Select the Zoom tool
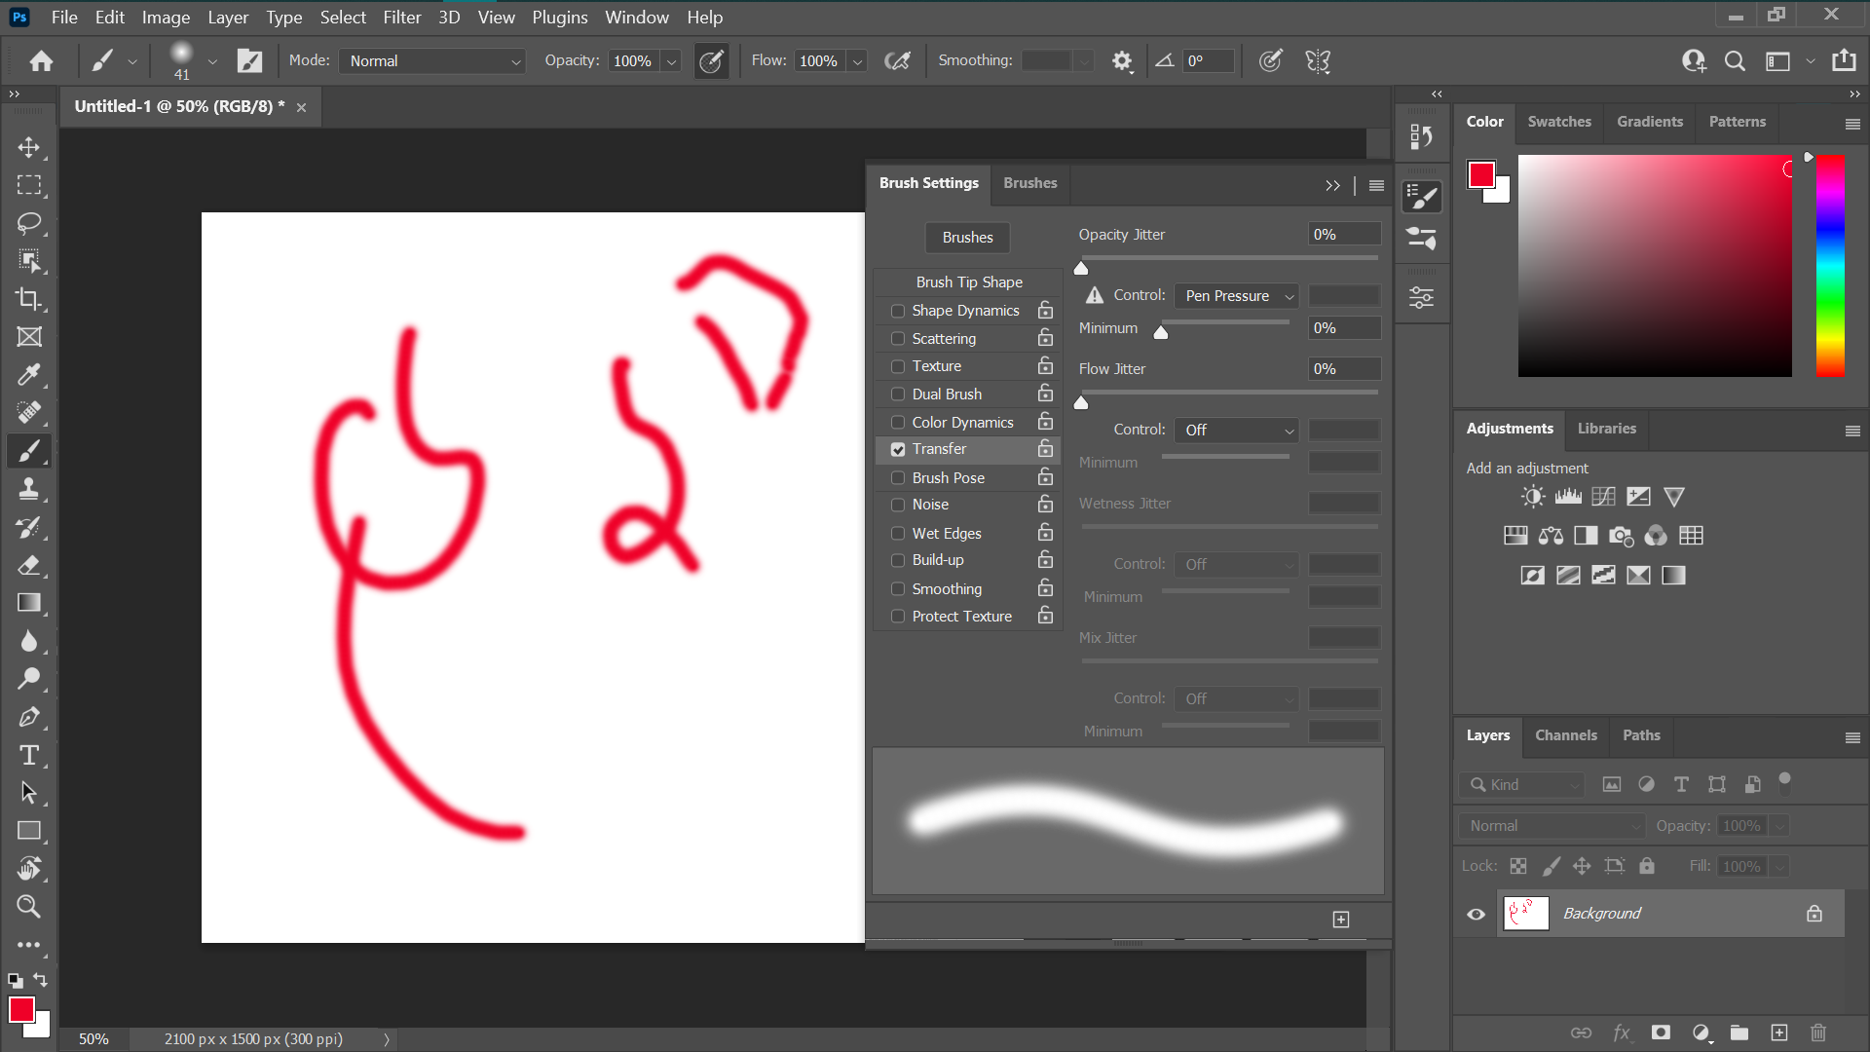 point(30,907)
